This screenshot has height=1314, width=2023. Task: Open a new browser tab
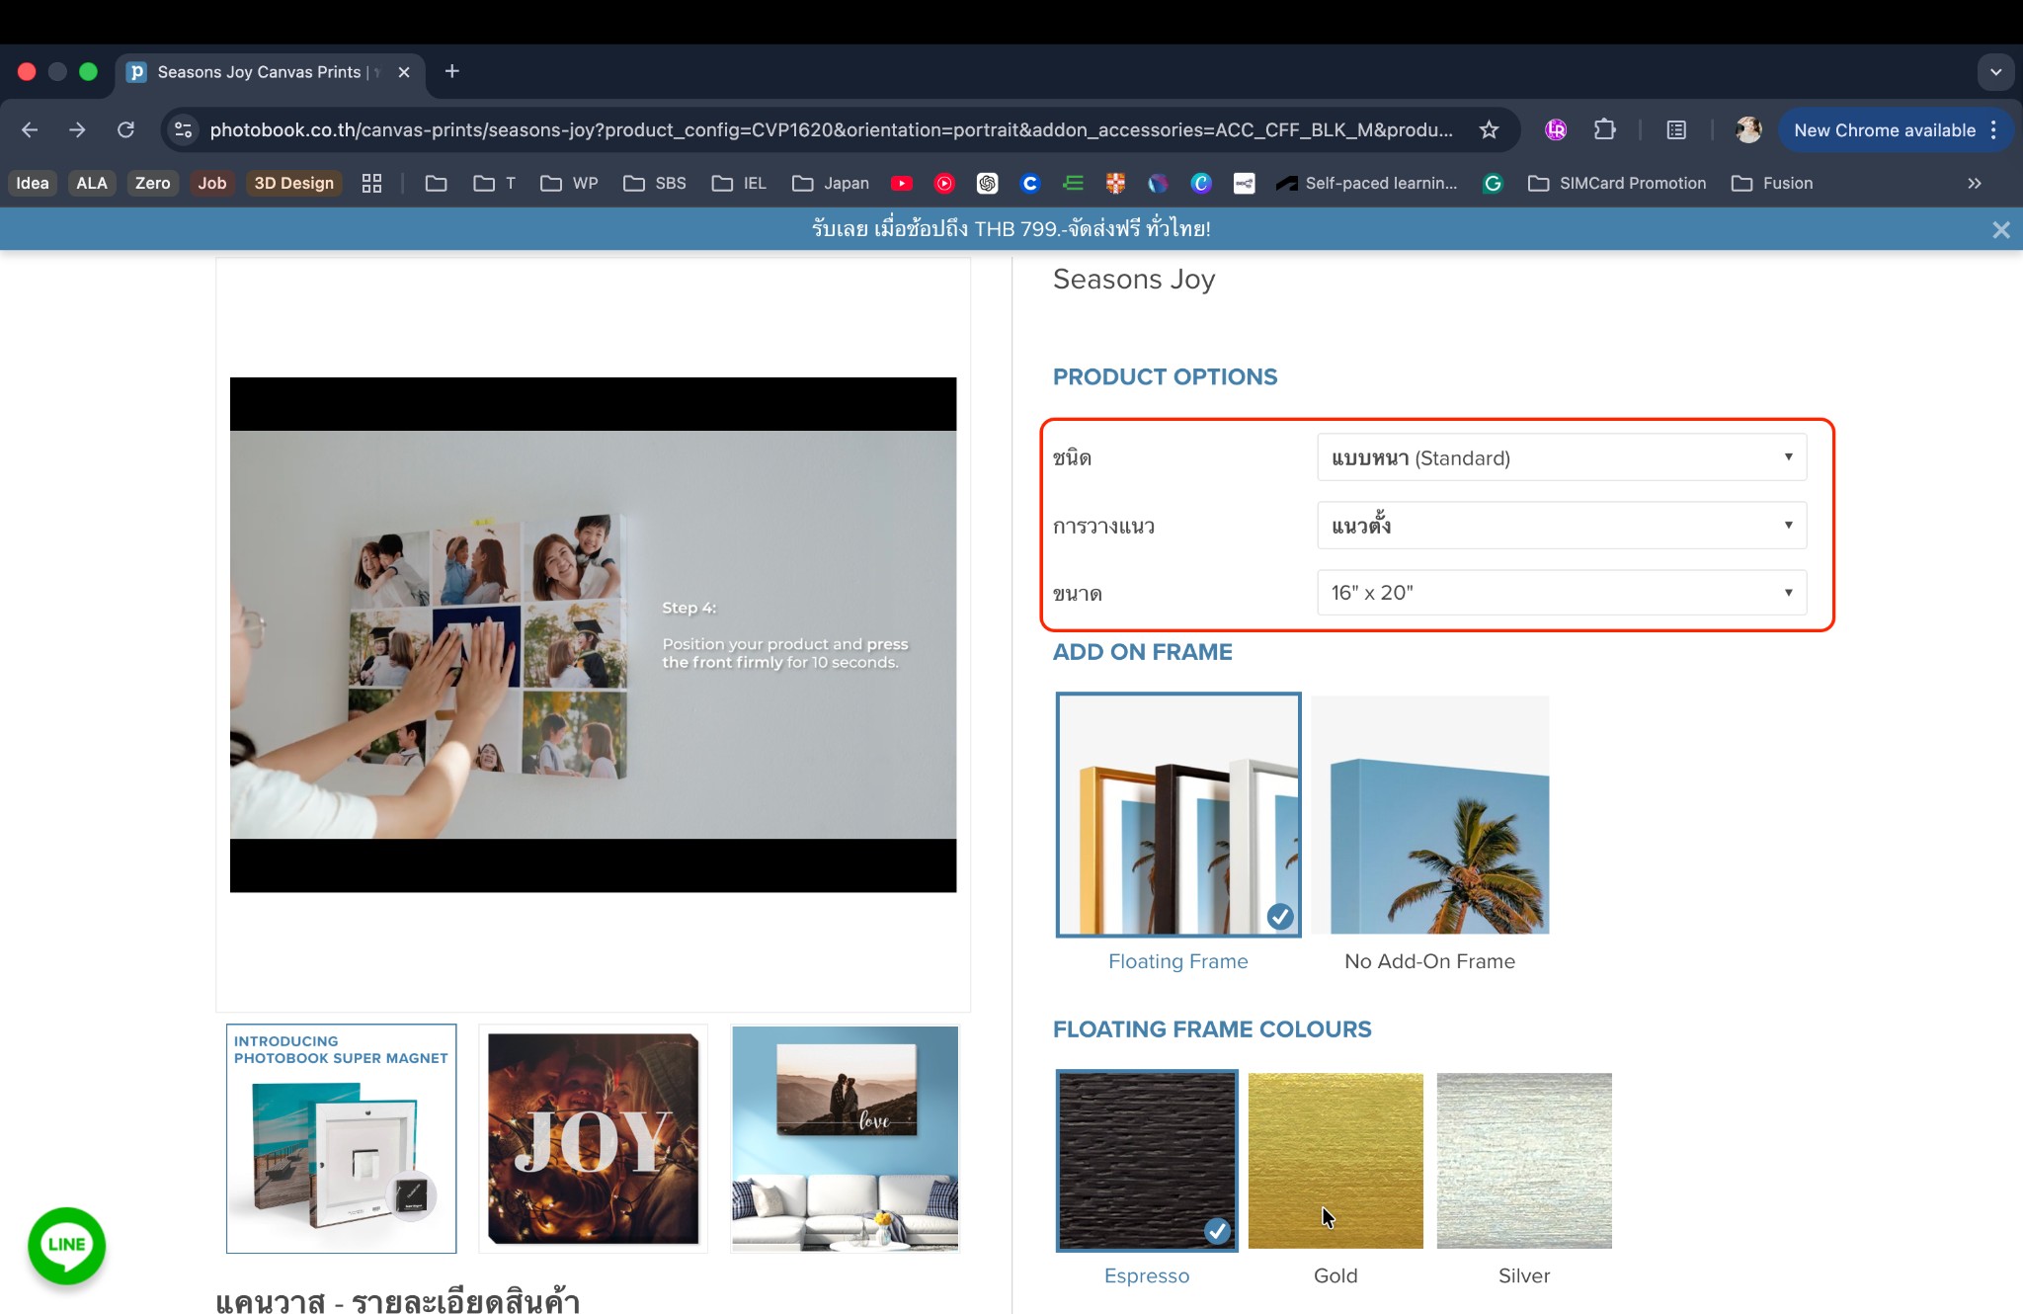[x=451, y=71]
